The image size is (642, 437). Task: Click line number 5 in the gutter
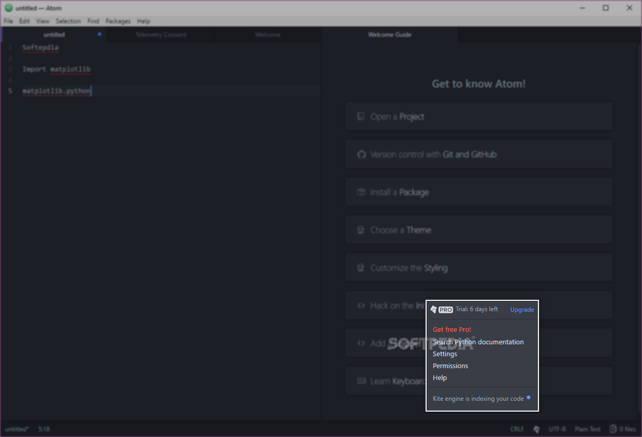(10, 91)
